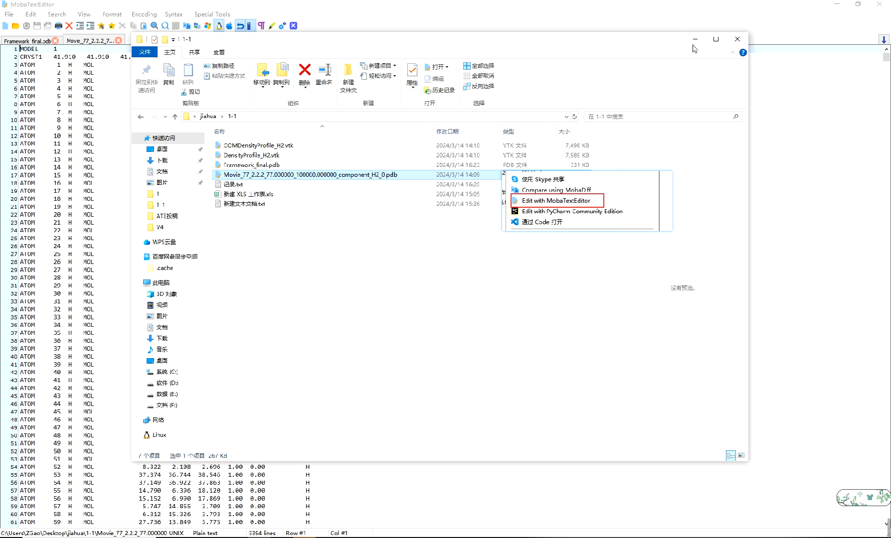The width and height of the screenshot is (891, 538).
Task: Open the blue gears settings icon
Action: pos(282,26)
